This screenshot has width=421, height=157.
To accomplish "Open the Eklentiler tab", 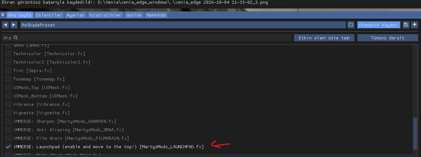I will coord(49,15).
